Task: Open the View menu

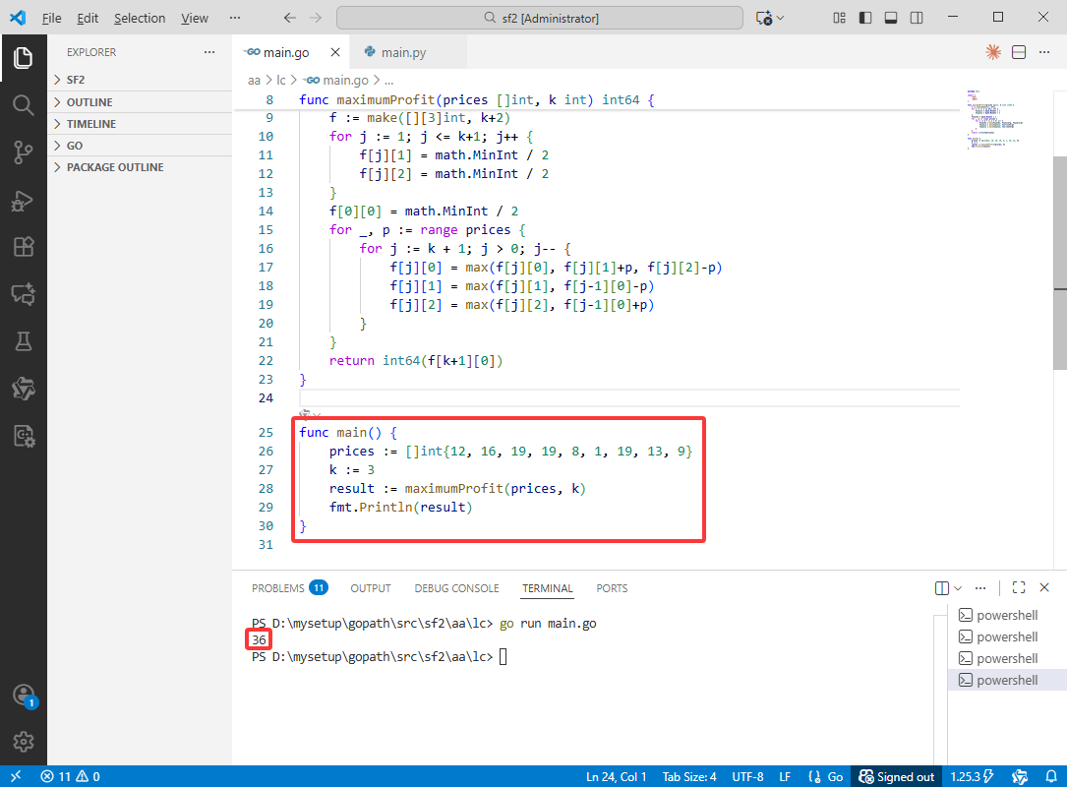Action: tap(195, 18)
